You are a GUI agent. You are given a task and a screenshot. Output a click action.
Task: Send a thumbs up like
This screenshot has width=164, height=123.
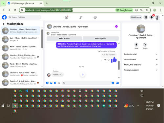pos(118,83)
